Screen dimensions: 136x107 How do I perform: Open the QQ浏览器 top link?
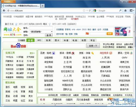click(7, 17)
